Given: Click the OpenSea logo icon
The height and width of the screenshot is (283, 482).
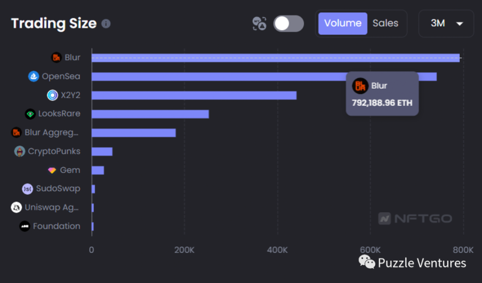Looking at the screenshot, I should pos(34,77).
